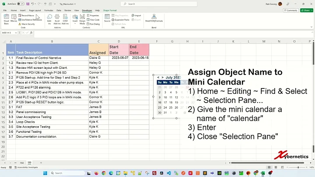Switch to the Shape Format tab
Image resolution: width=315 pixels, height=177 pixels.
[x=110, y=10]
